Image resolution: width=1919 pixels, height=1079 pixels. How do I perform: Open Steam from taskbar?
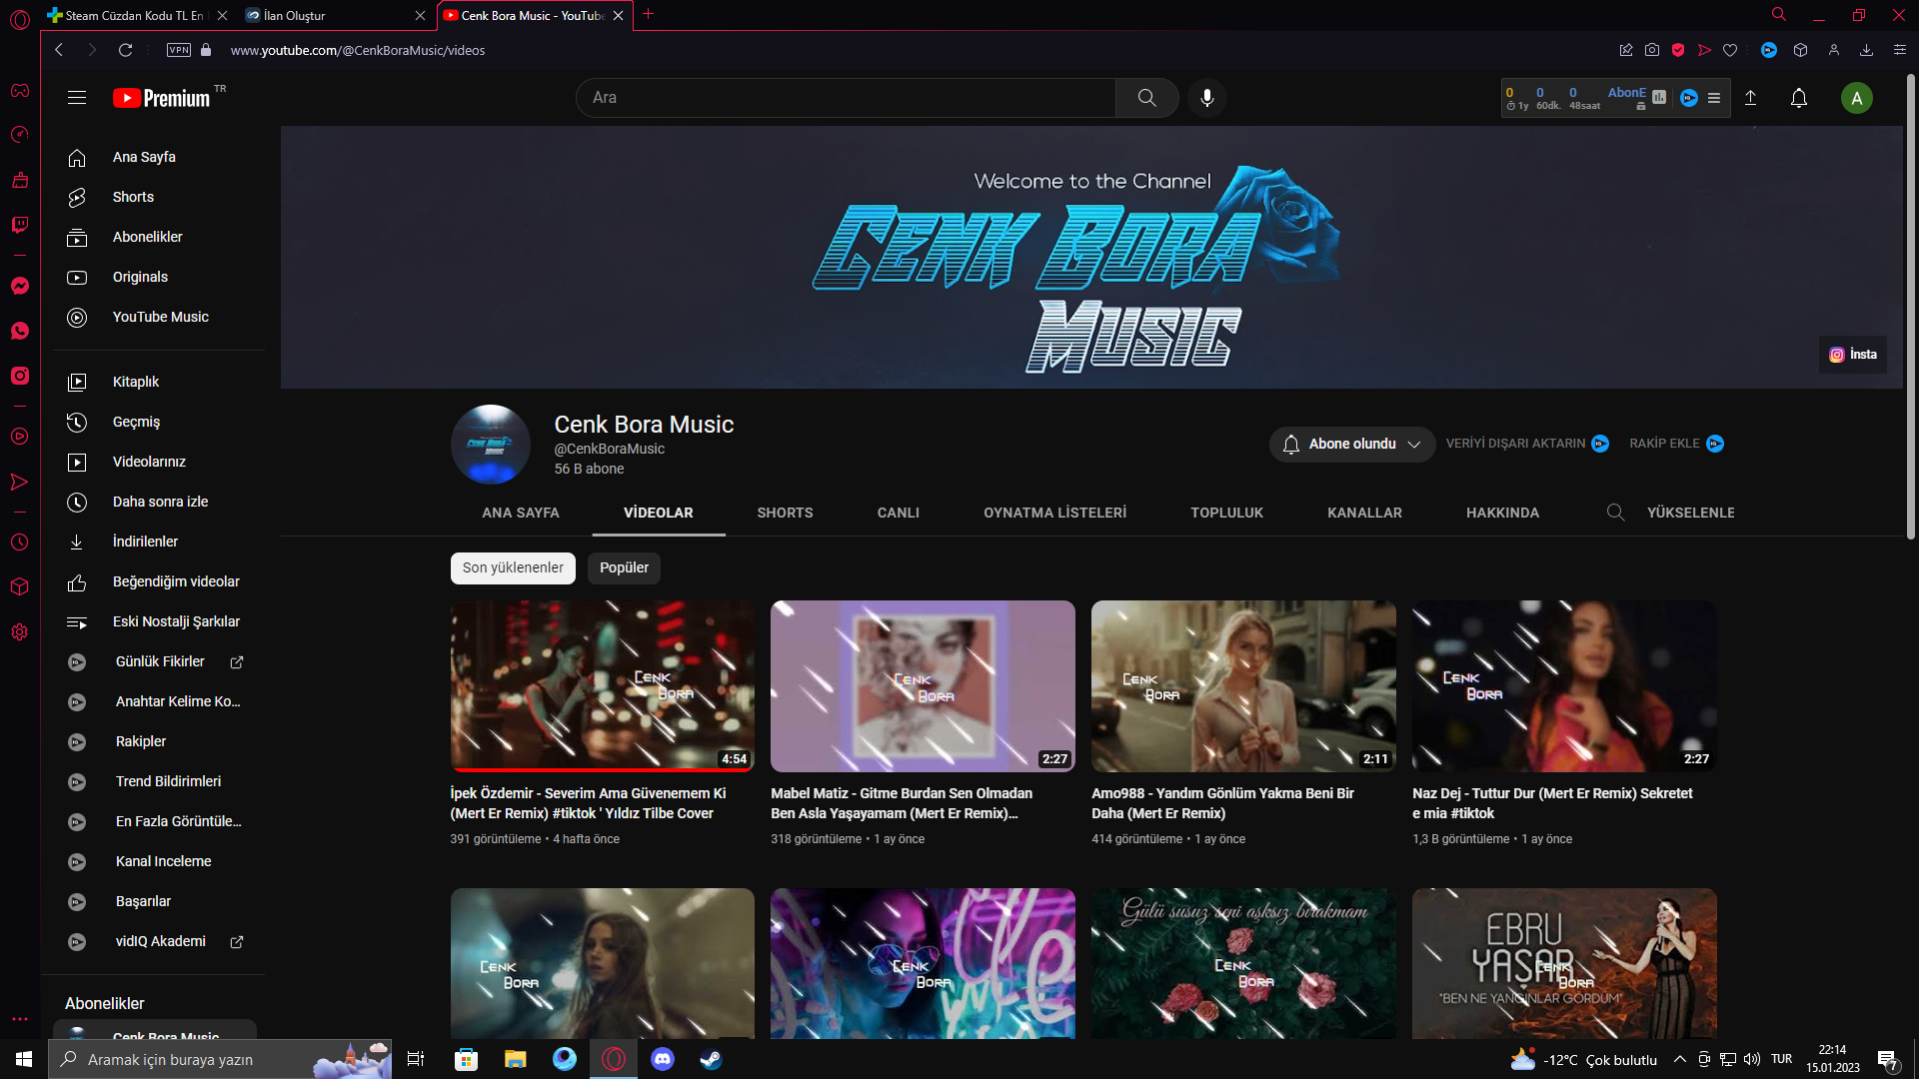click(711, 1059)
